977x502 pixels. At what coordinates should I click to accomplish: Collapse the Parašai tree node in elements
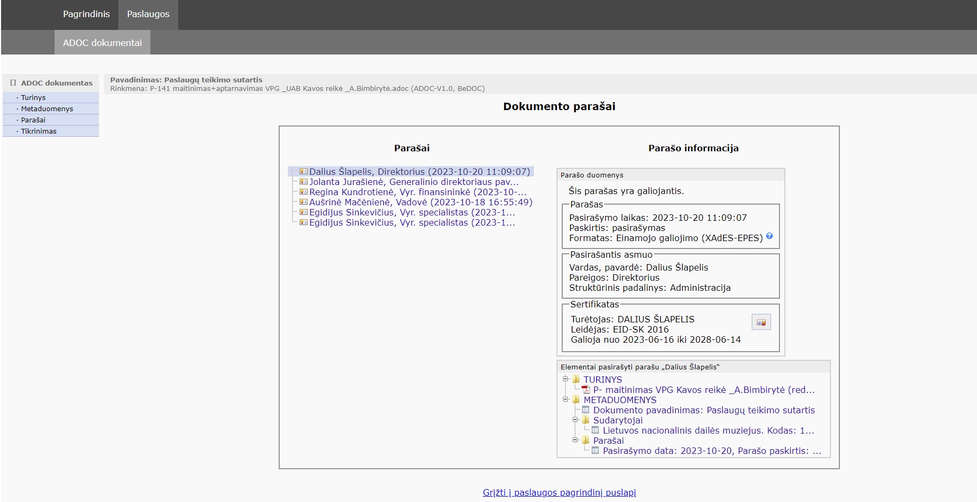[x=575, y=440]
